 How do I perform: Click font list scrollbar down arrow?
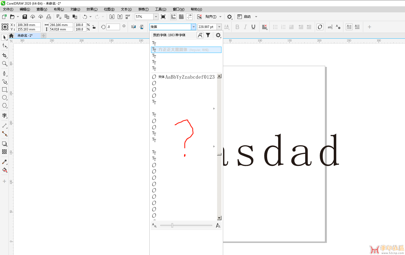pyautogui.click(x=219, y=218)
